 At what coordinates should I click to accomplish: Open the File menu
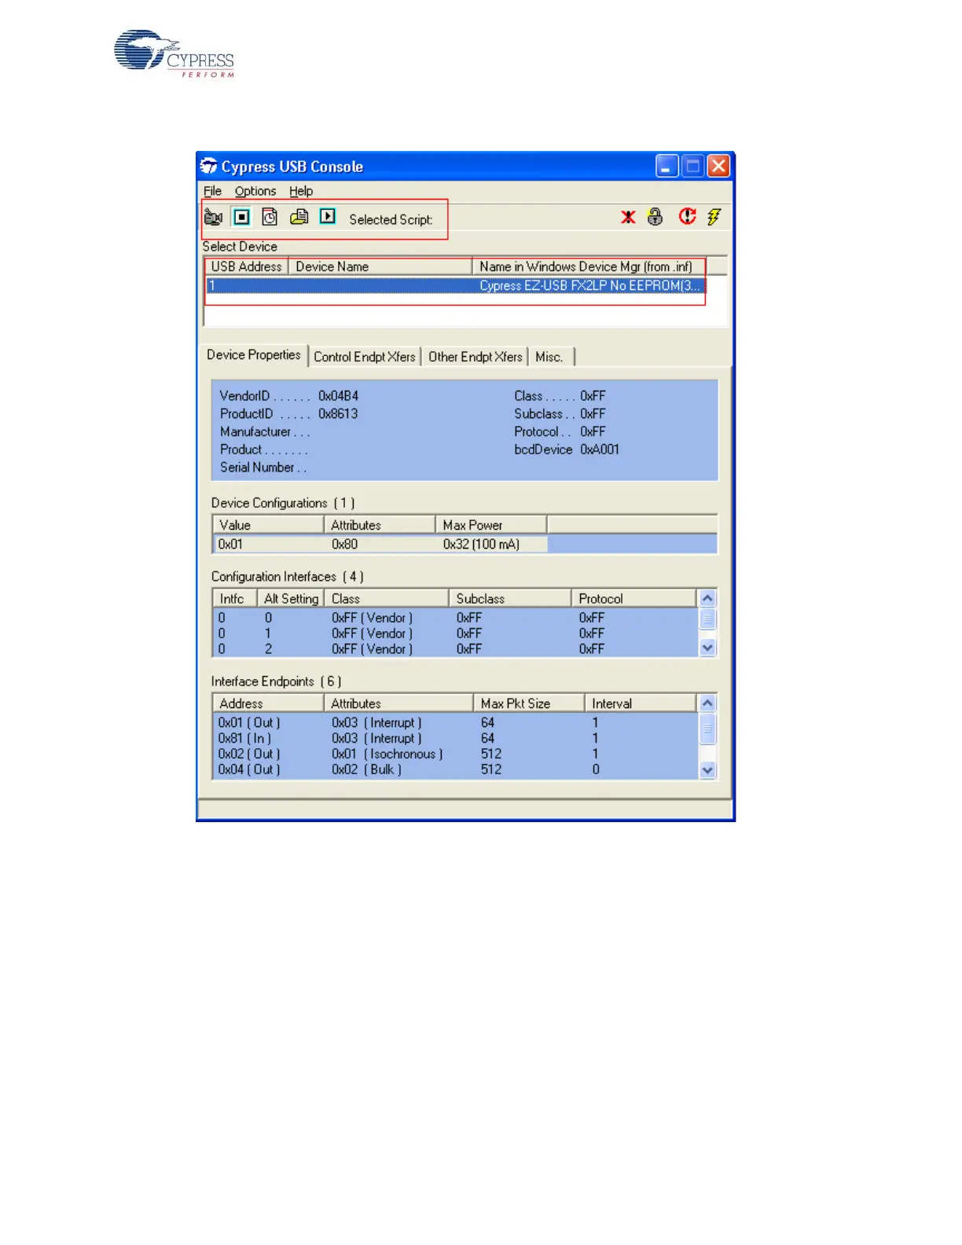point(212,191)
